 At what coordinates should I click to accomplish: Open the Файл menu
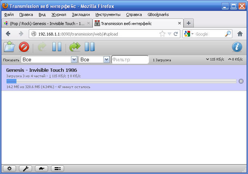[9, 14]
